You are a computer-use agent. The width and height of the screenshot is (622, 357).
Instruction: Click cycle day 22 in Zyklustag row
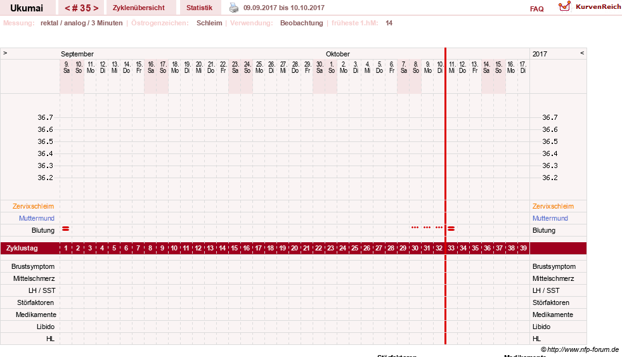tap(318, 249)
